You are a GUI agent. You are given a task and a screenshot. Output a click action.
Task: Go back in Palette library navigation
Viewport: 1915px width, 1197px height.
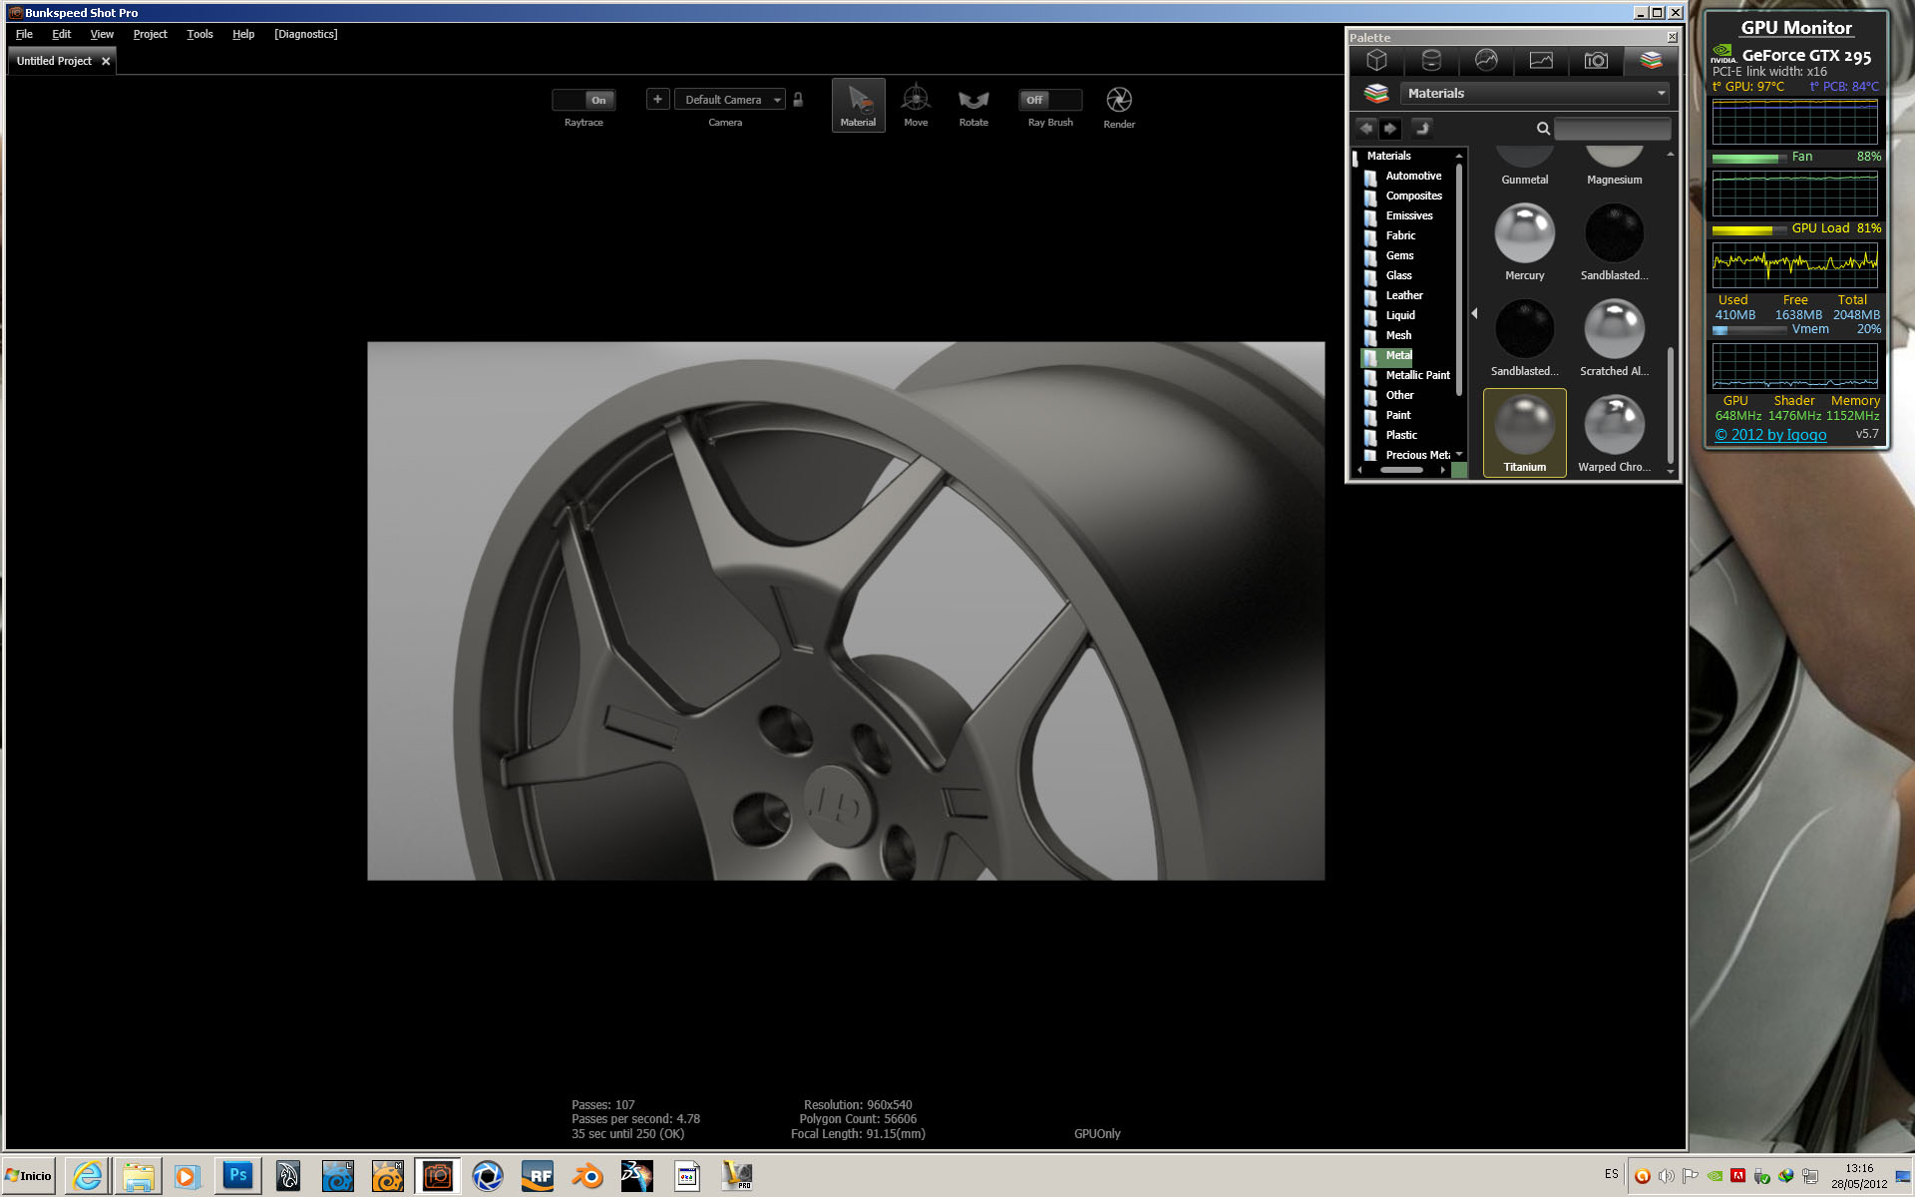1365,128
